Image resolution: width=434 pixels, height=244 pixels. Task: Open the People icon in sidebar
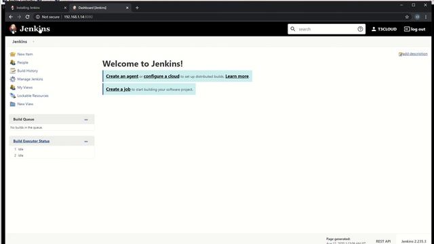(13, 62)
